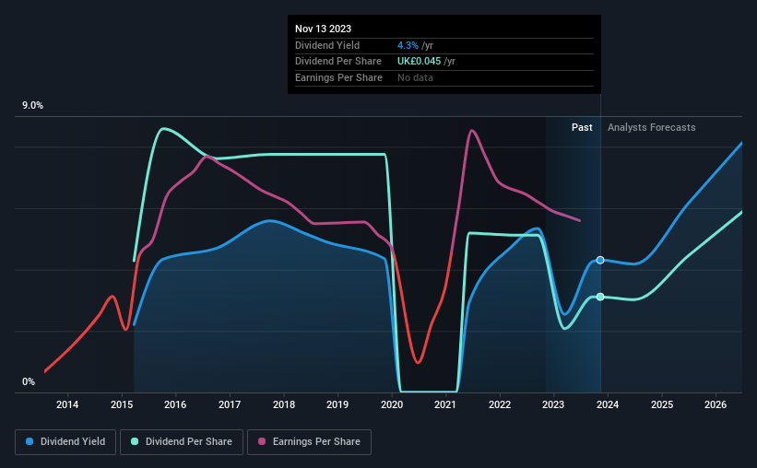Click the 2022 x-axis year label

tap(500, 404)
